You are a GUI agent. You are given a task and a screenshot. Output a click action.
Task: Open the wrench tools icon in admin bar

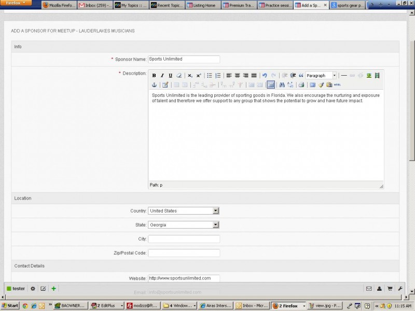[x=400, y=289]
